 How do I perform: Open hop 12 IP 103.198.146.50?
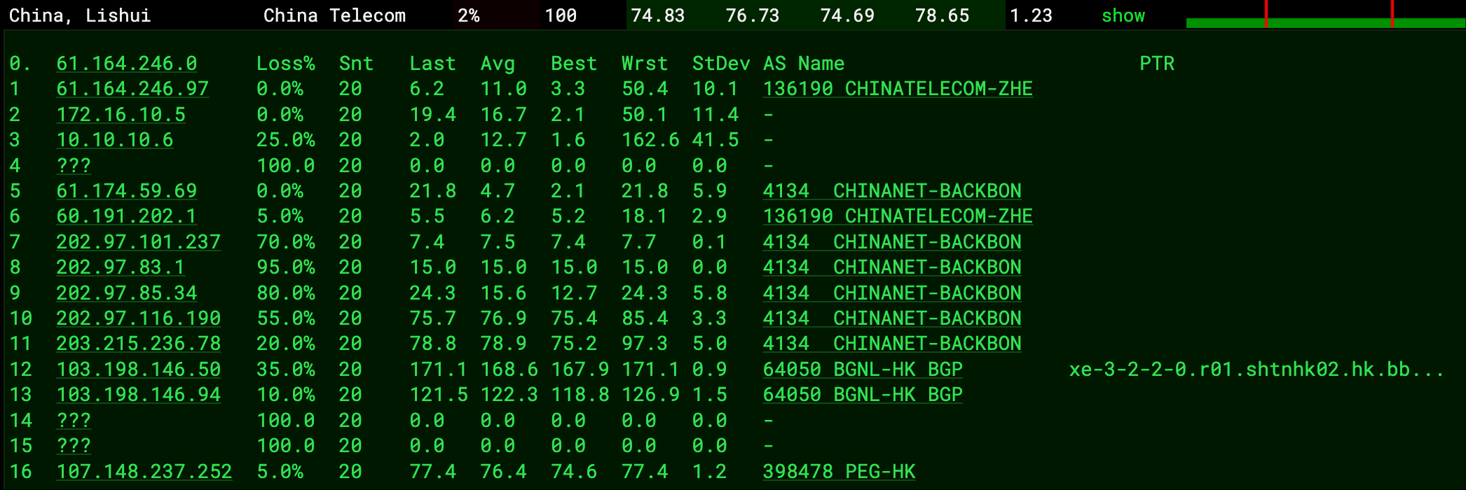click(139, 370)
